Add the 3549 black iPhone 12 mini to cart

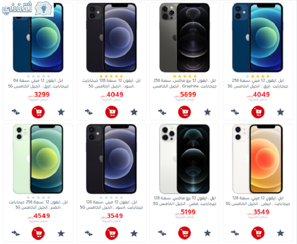(x=111, y=233)
